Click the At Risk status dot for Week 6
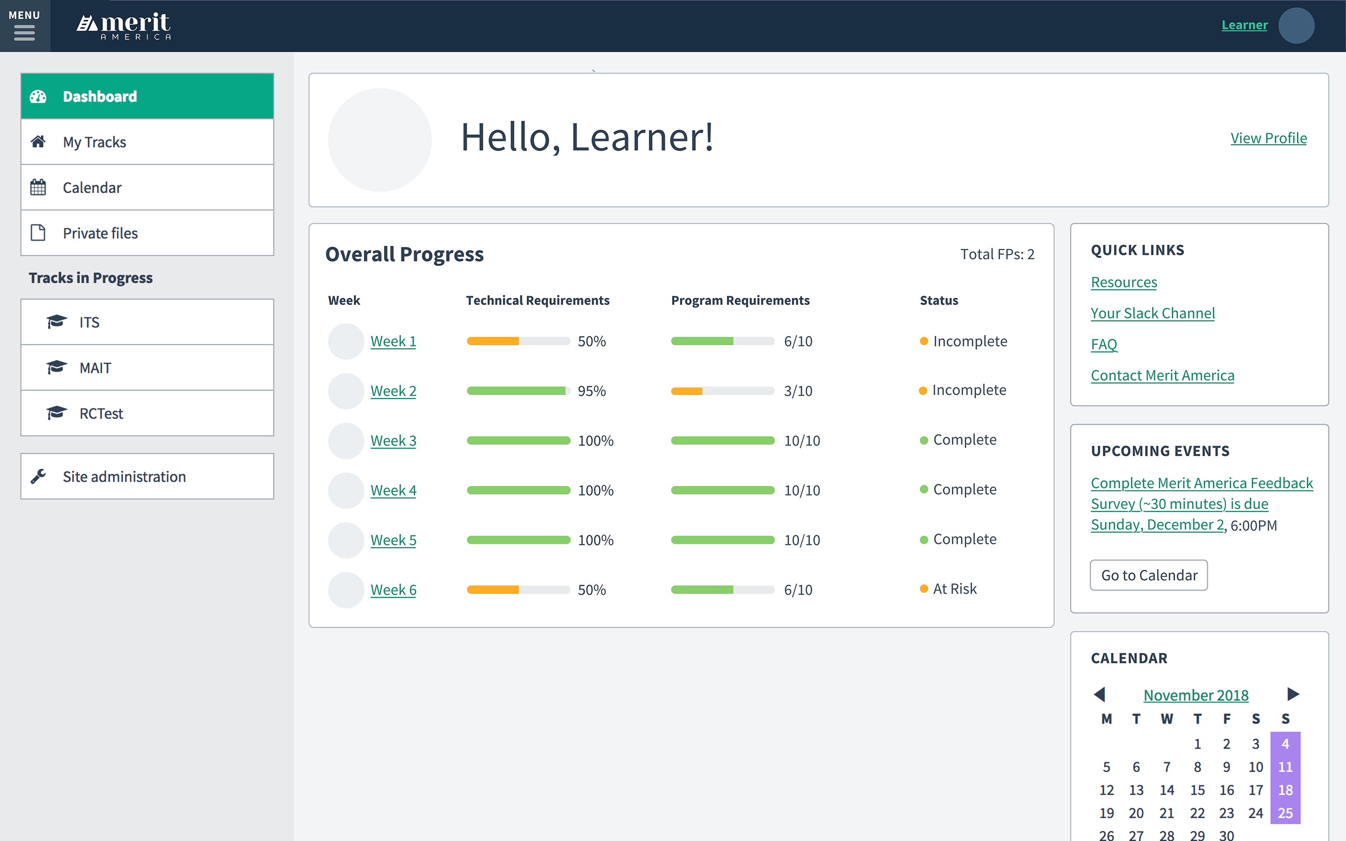1346x841 pixels. [923, 588]
